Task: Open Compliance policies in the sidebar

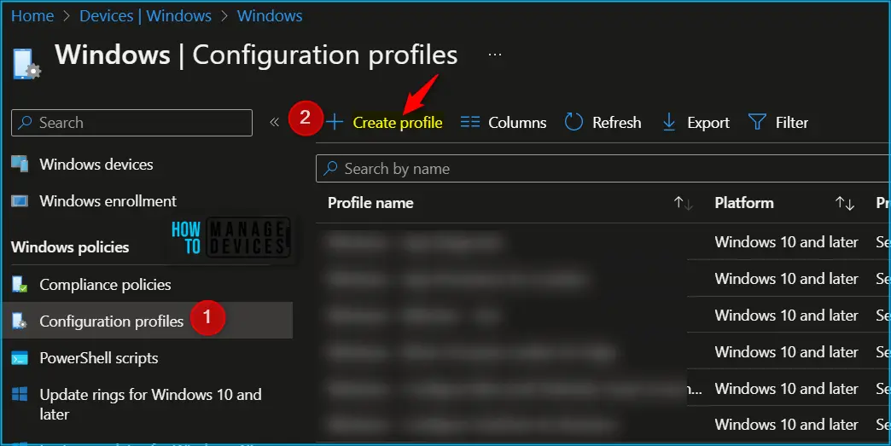Action: click(x=105, y=285)
